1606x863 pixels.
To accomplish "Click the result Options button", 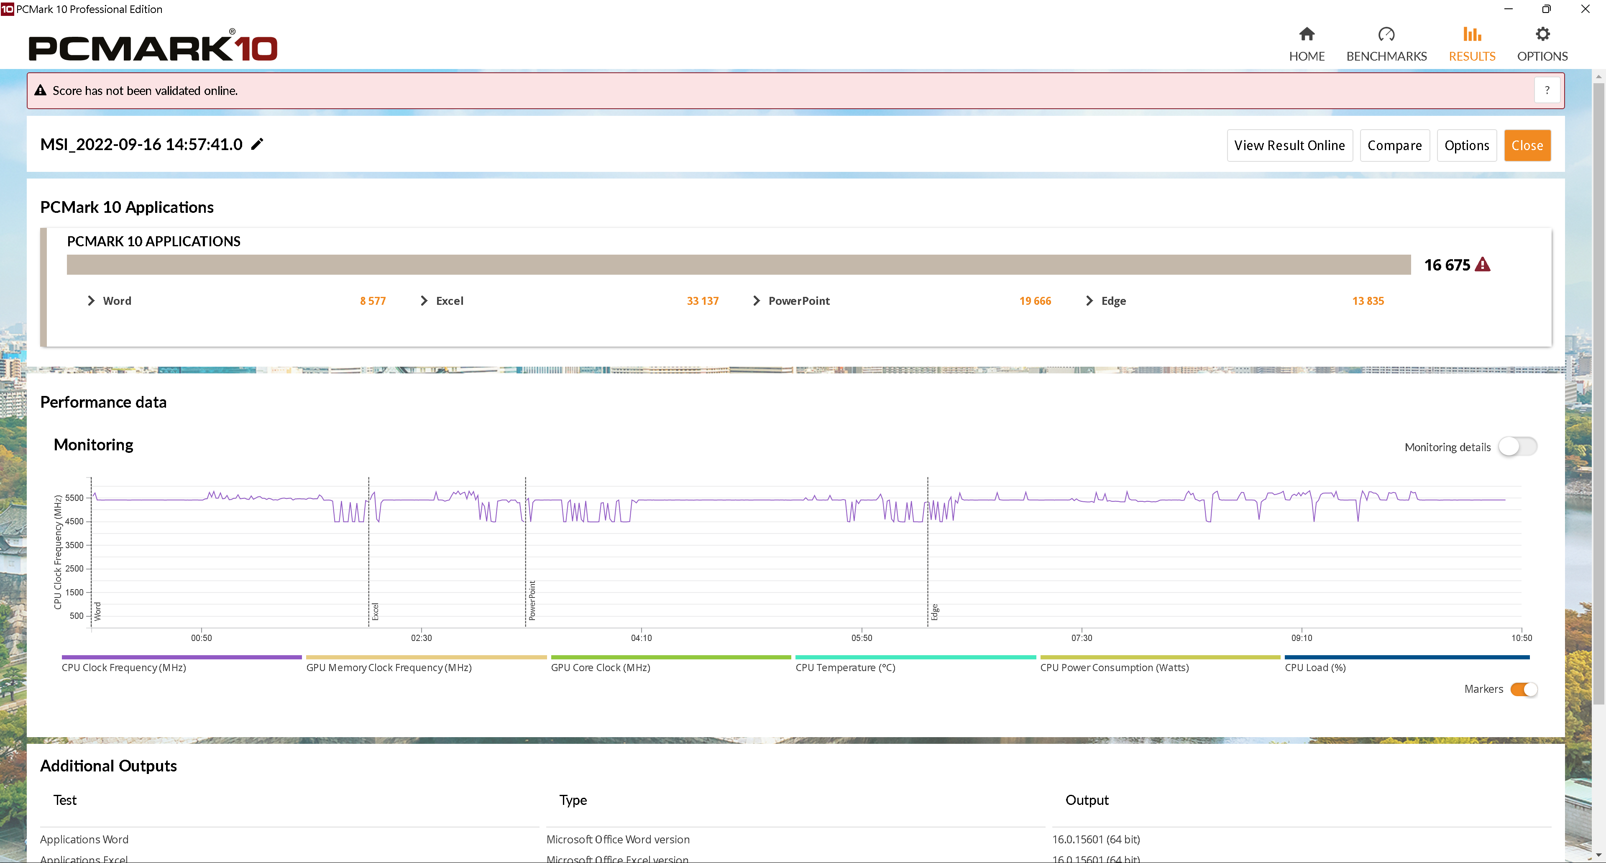I will point(1466,145).
